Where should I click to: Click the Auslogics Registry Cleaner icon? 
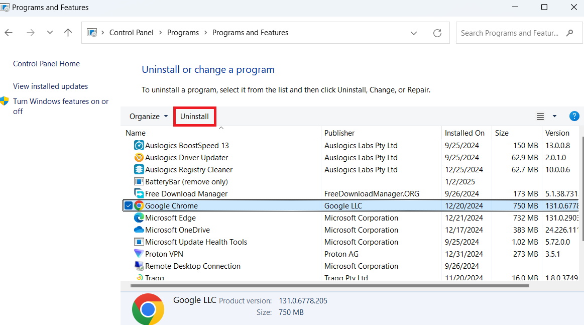[x=139, y=170]
